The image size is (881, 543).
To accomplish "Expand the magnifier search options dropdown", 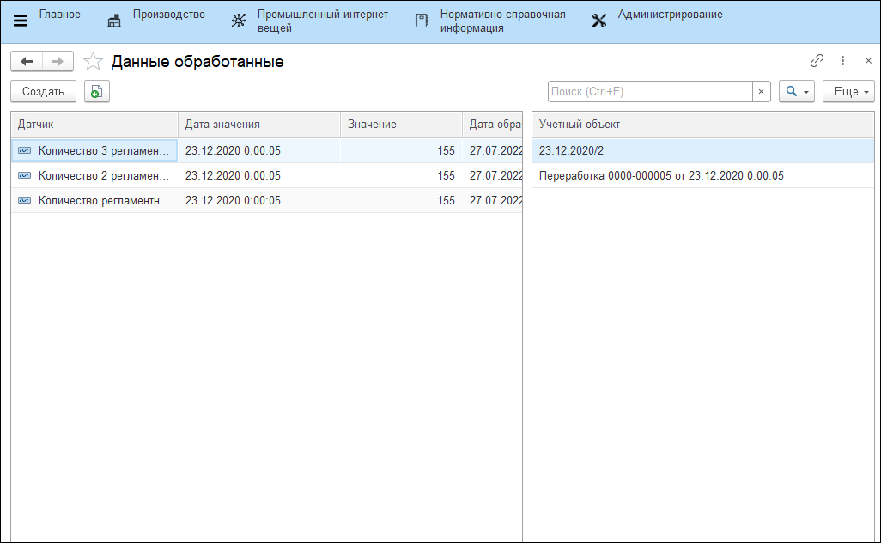I will [x=796, y=92].
